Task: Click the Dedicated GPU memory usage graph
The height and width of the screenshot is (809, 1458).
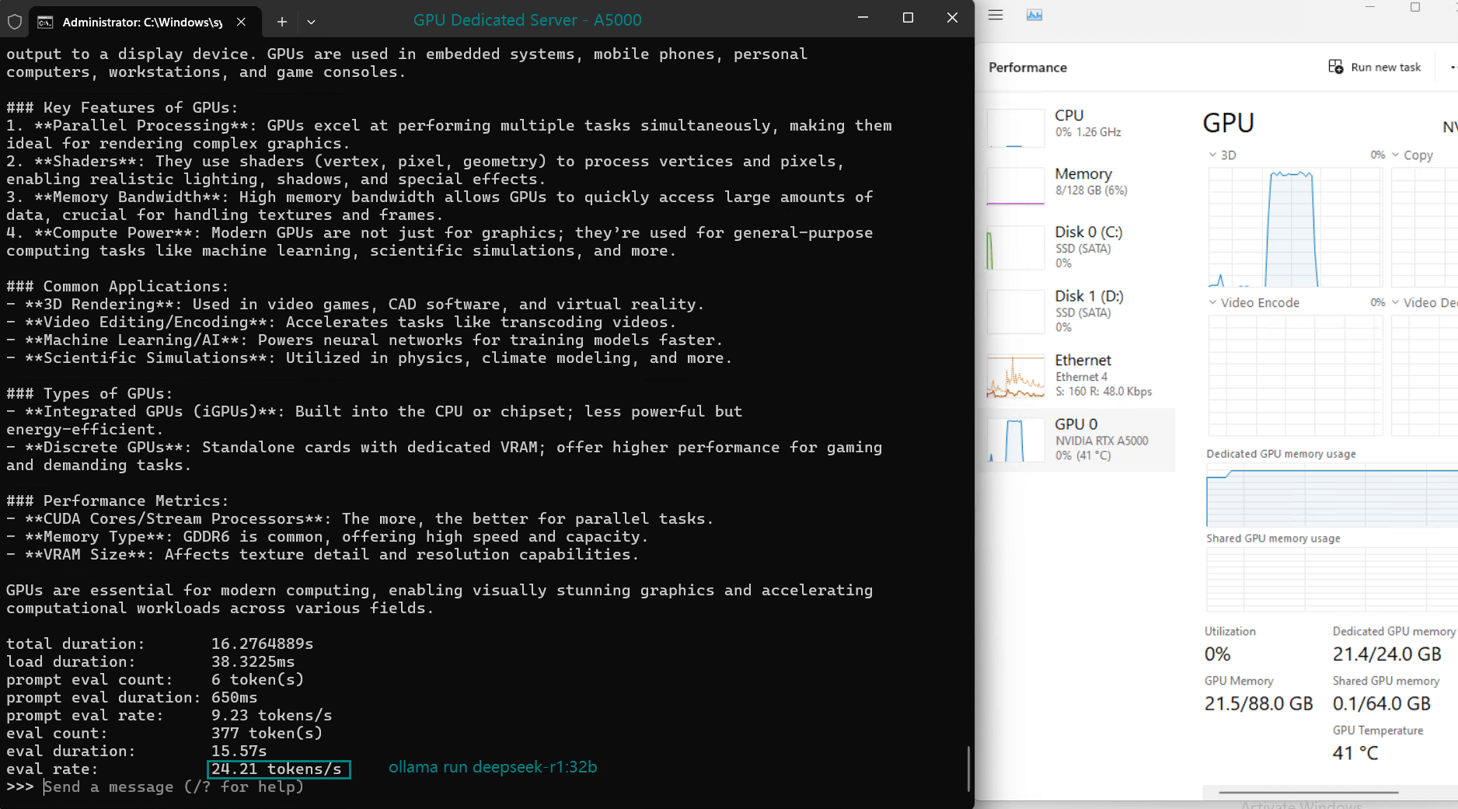Action: (1332, 494)
